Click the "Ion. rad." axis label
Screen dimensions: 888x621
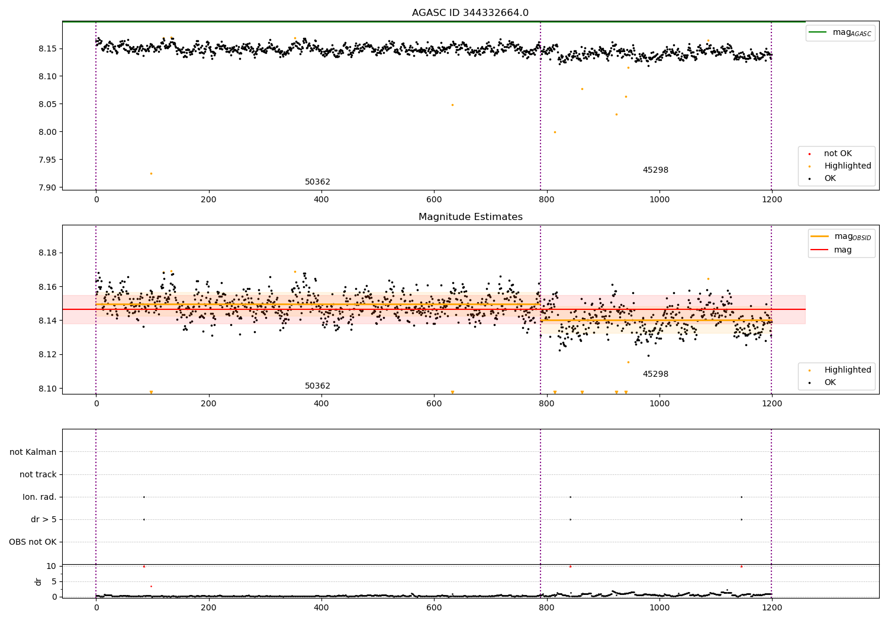40,497
